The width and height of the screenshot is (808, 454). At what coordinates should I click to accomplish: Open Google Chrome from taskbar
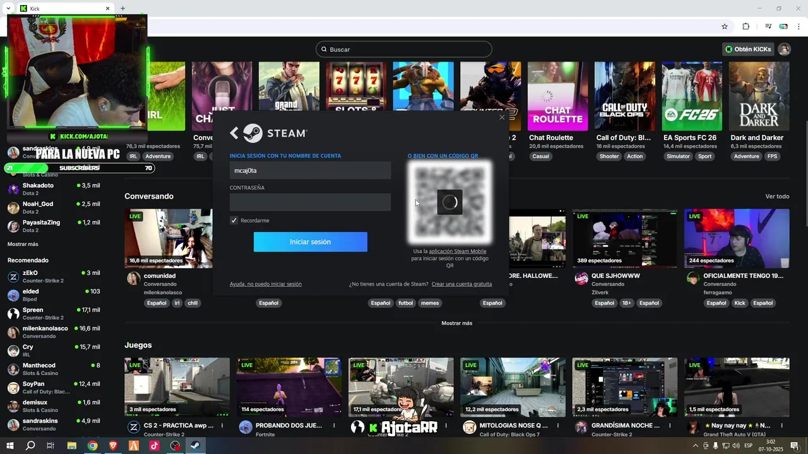coord(93,446)
